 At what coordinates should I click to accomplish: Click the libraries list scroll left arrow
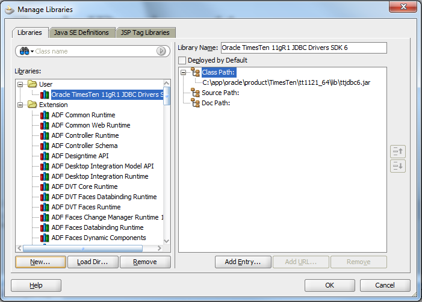pos(19,248)
